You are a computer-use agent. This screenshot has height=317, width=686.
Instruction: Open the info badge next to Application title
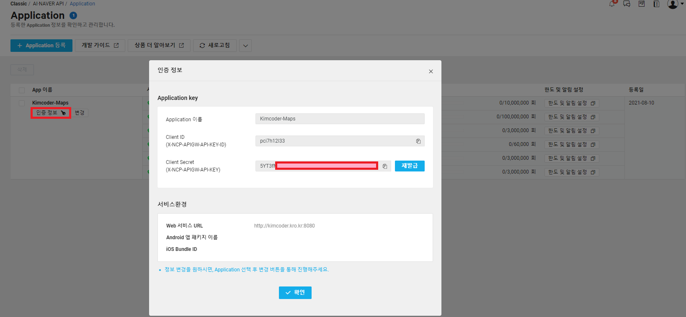(73, 15)
